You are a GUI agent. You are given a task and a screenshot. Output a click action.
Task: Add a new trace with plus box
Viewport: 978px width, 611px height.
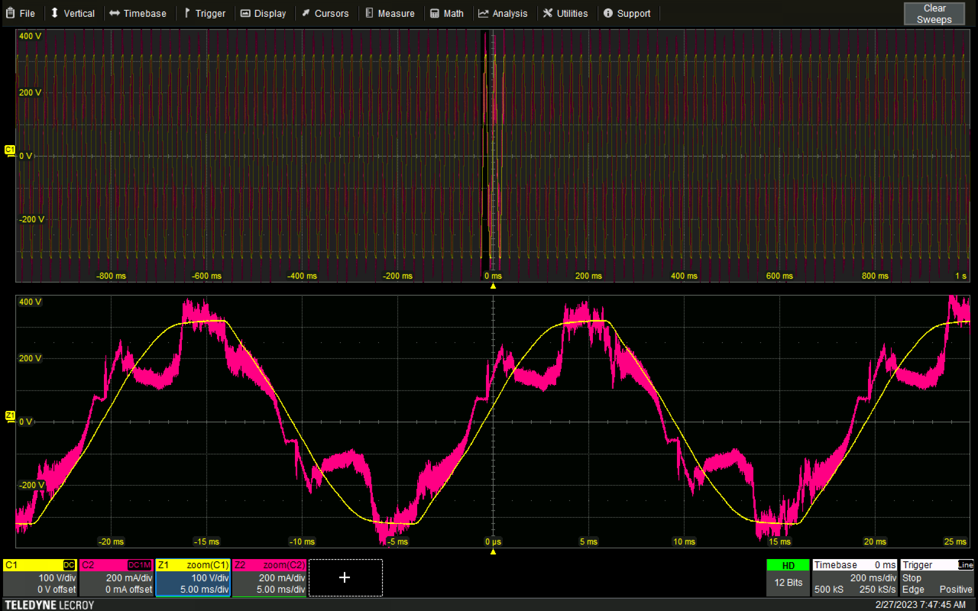(345, 577)
